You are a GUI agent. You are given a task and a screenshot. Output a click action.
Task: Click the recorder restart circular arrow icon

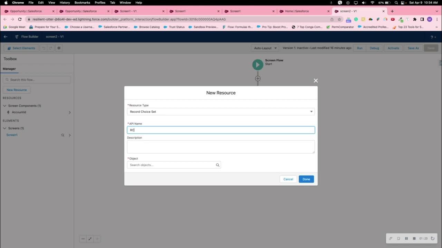tap(432, 238)
